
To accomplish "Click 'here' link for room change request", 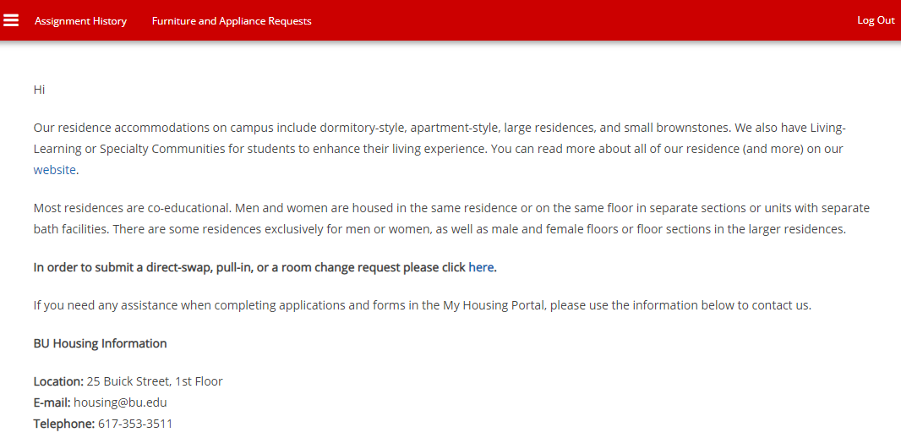I will [481, 267].
